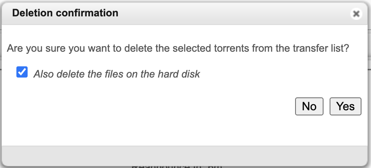Click the partially hidden text beneath the dialog
Screen dimensions: 371x168
point(177,167)
